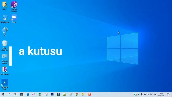Launch Edge browser from the taskbar

pos(28,95)
